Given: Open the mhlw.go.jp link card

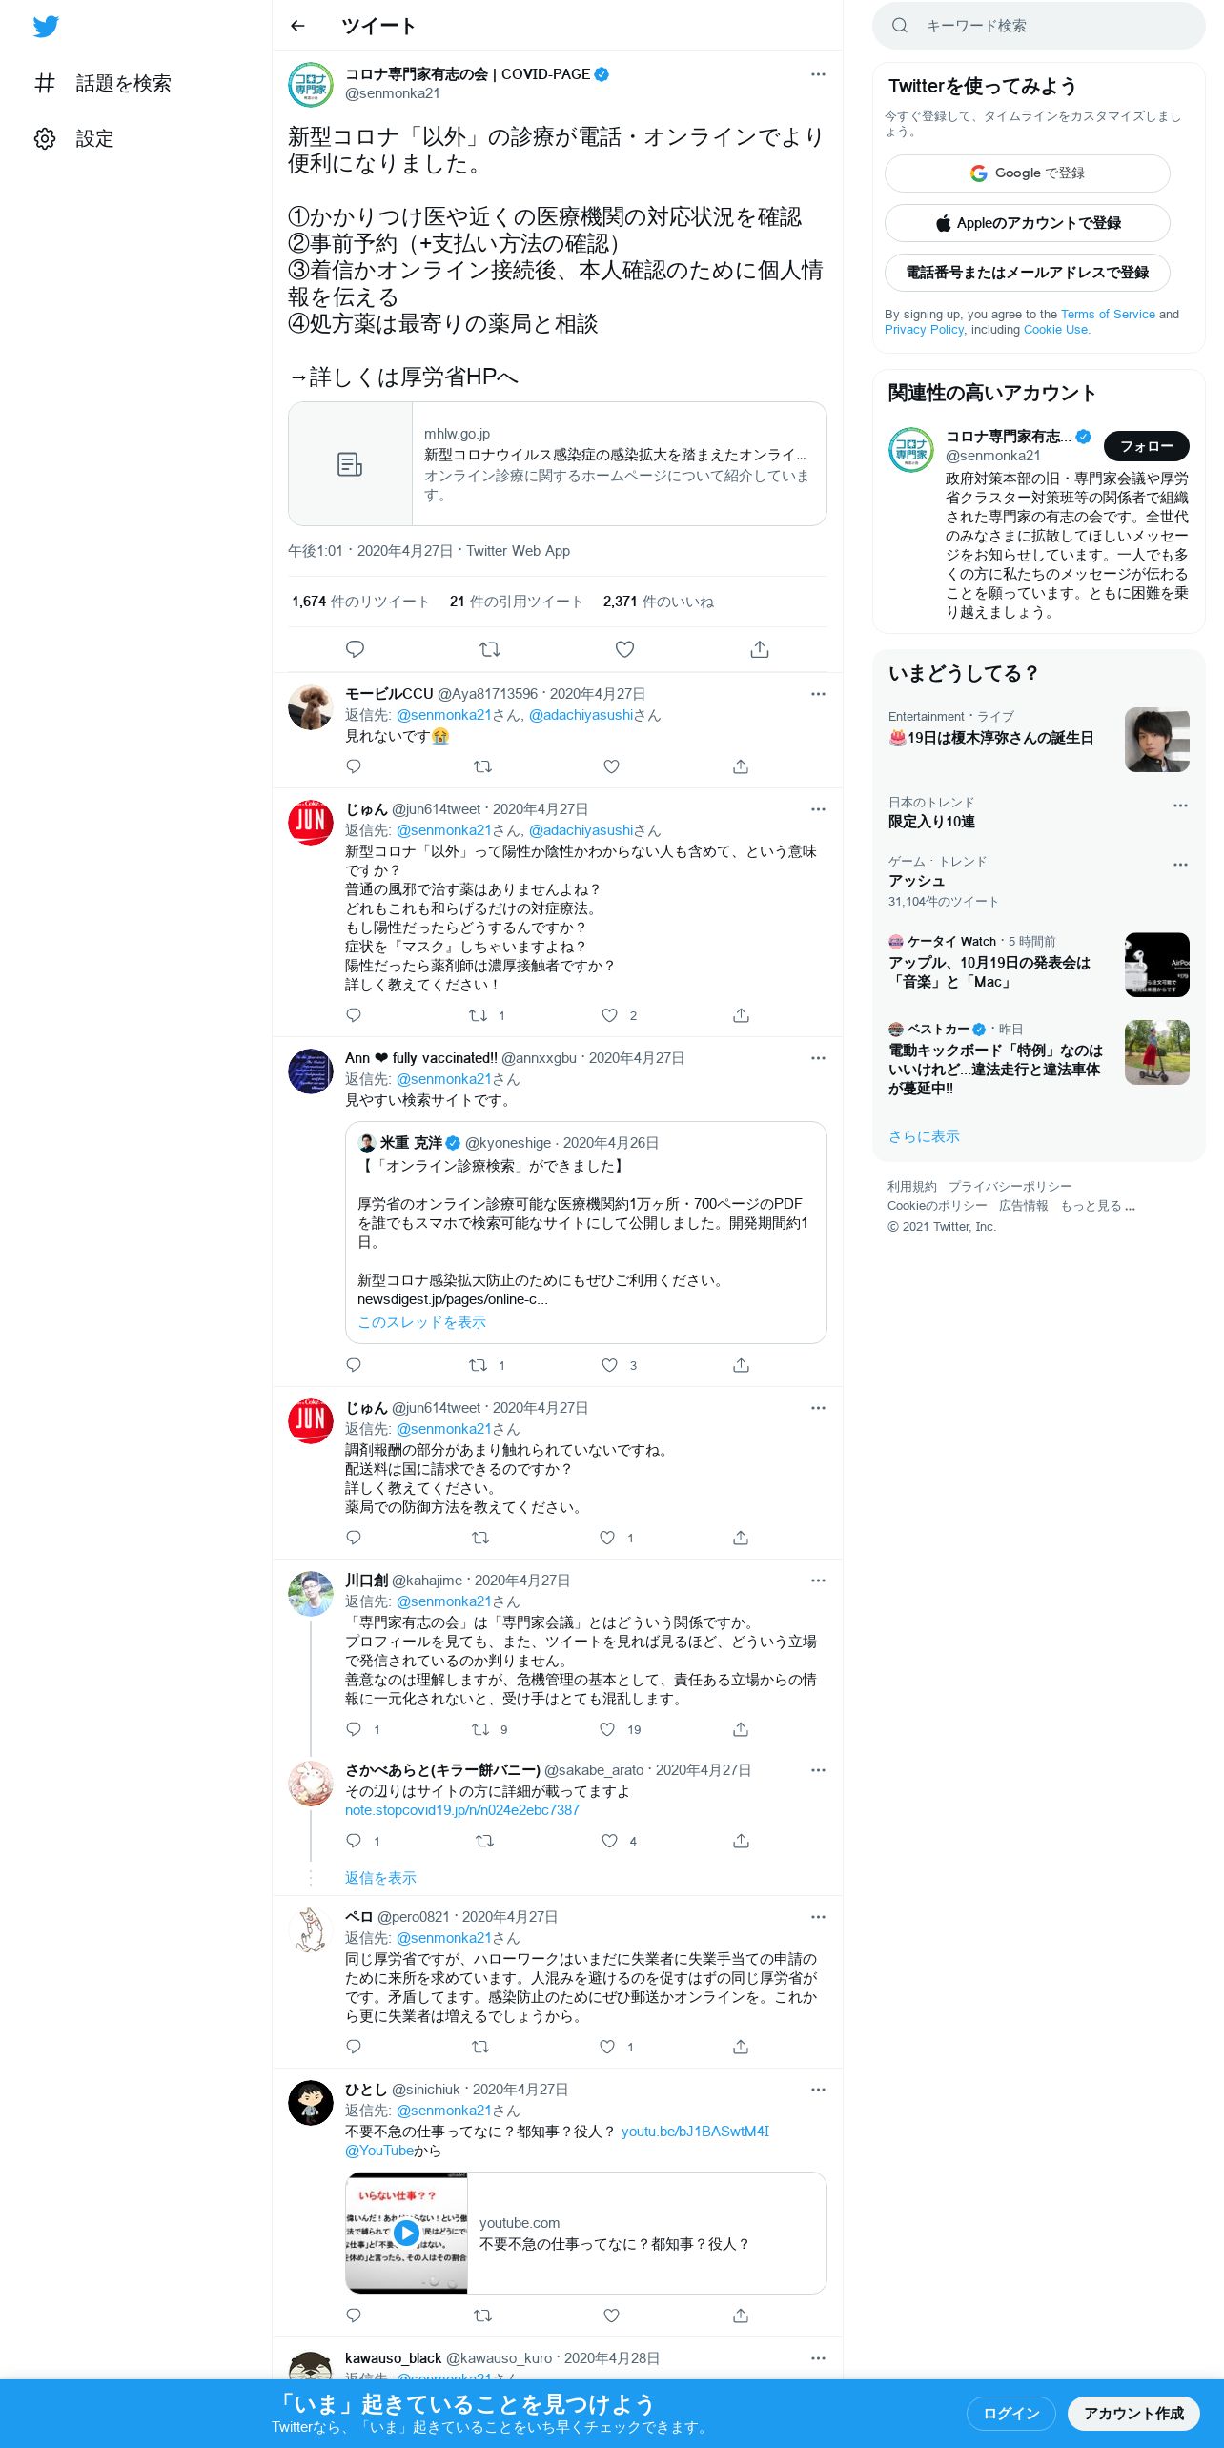Looking at the screenshot, I should point(557,463).
